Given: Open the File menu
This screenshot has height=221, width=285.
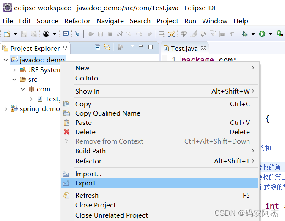Looking at the screenshot, I should (8, 21).
